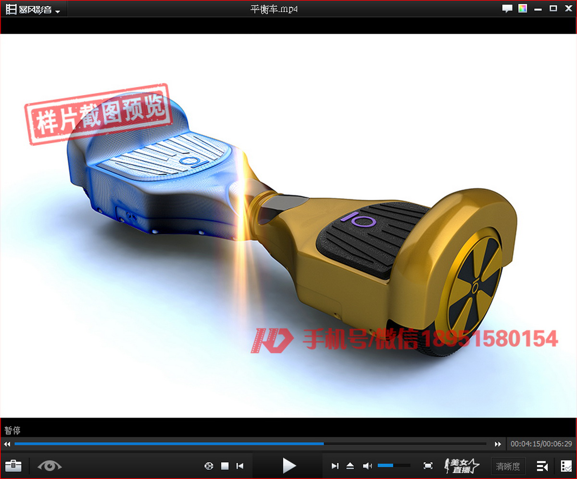Show the playlist panel icon
This screenshot has width=577, height=479.
(542, 466)
